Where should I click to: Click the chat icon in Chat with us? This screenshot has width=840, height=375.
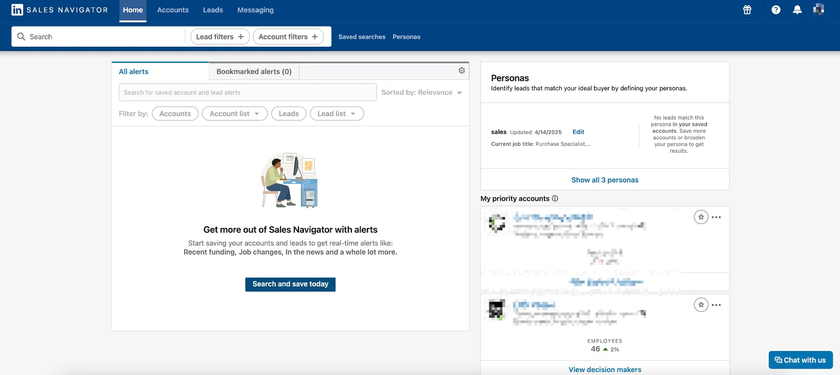[x=778, y=360]
